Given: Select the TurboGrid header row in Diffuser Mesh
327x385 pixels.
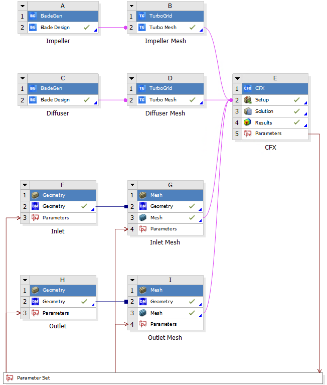Looking at the screenshot, I should 171,88.
